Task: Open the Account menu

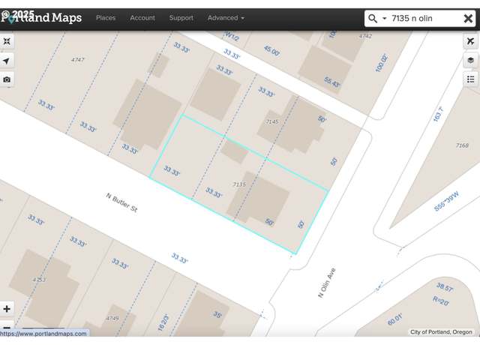Action: pos(142,18)
